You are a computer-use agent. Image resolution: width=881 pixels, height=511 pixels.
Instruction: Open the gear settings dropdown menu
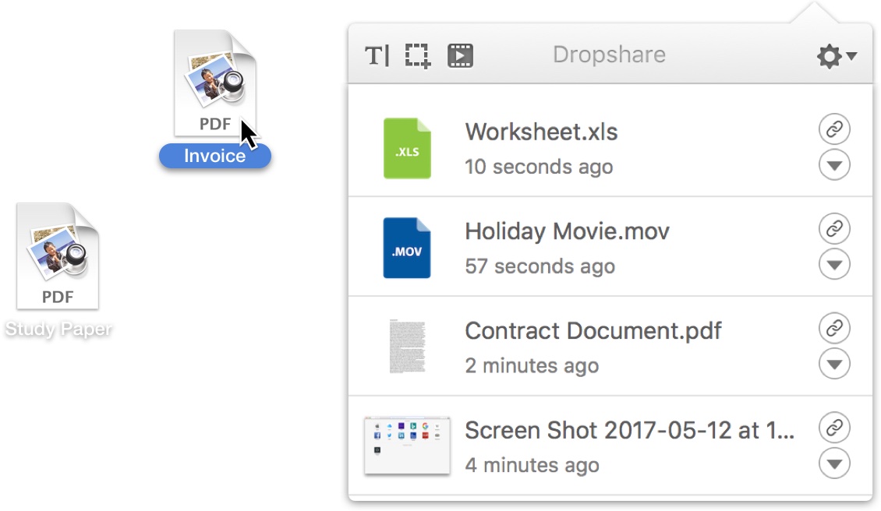coord(836,56)
